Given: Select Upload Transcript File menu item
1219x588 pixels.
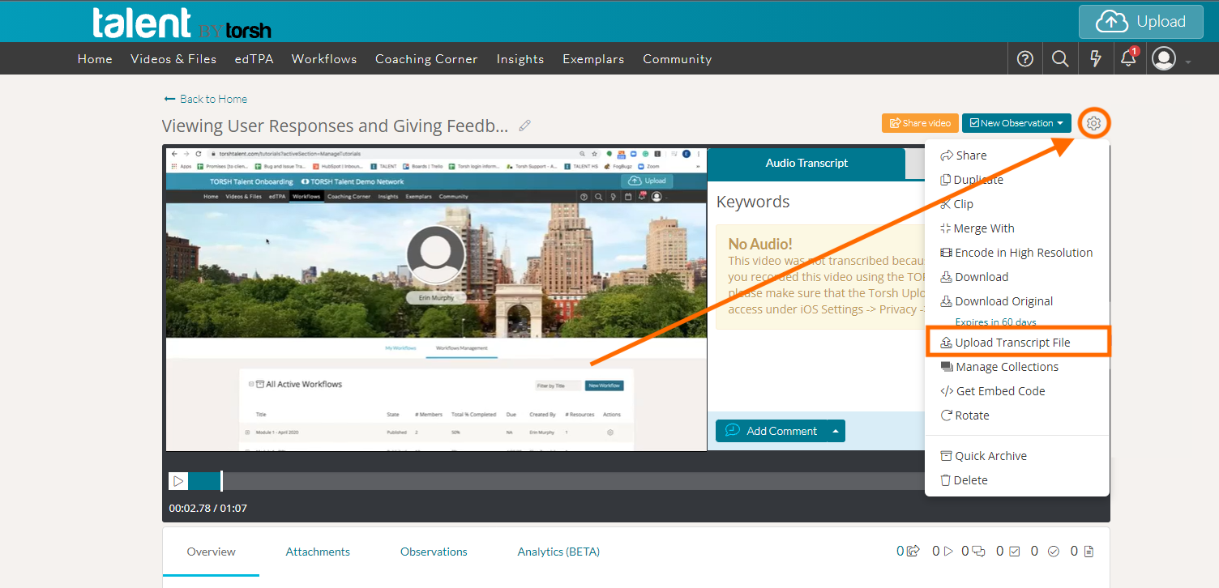Looking at the screenshot, I should point(1017,343).
